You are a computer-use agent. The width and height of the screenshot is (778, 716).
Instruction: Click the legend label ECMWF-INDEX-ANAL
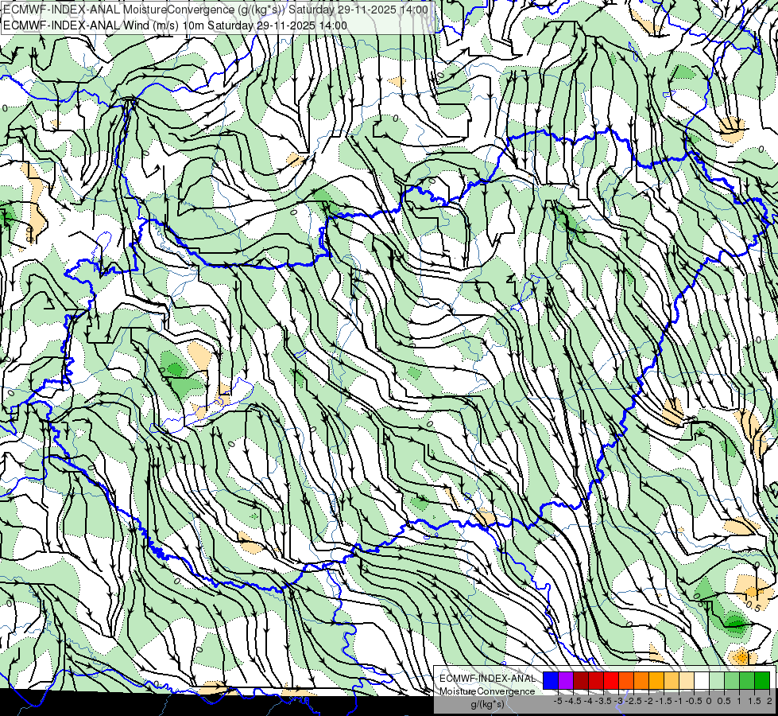(488, 679)
